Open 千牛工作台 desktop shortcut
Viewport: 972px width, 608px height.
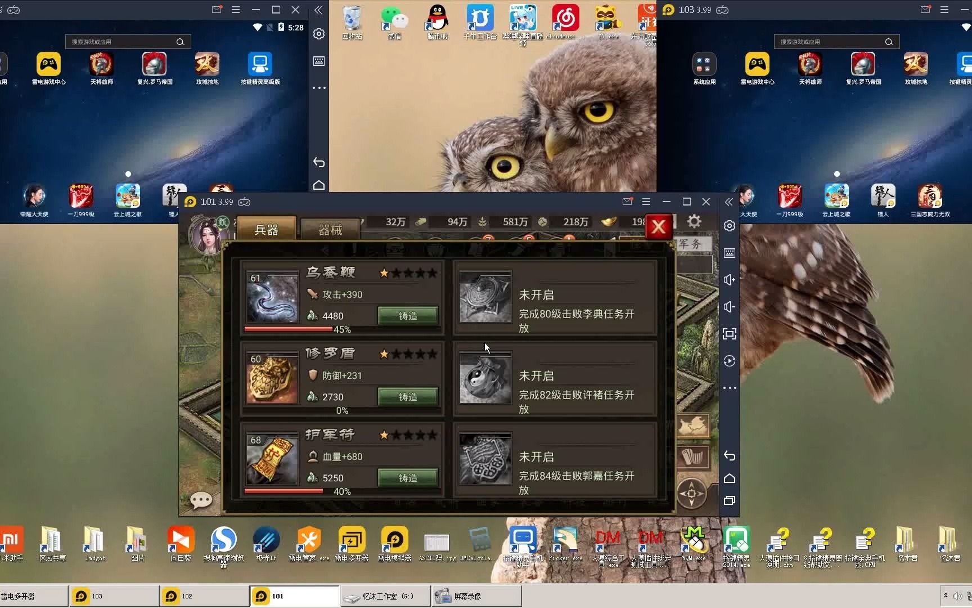point(480,23)
